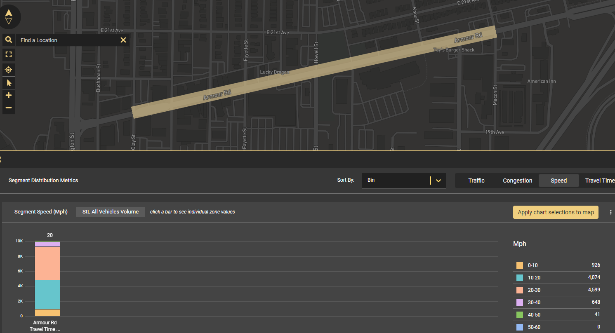615x333 pixels.
Task: Open the chart three-dot options menu
Action: 611,212
